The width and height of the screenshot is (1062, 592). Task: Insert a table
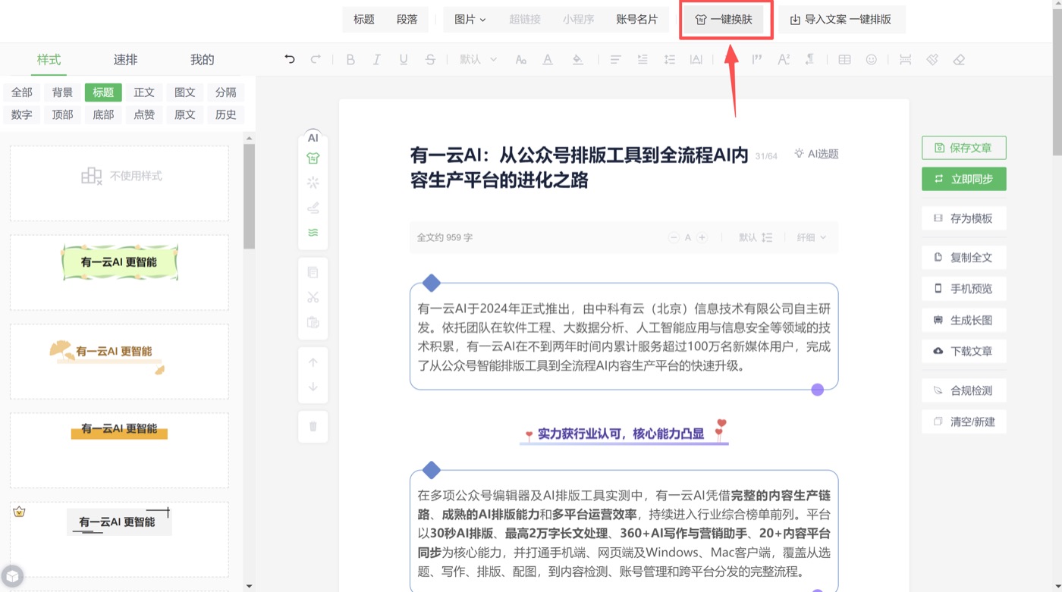844,59
